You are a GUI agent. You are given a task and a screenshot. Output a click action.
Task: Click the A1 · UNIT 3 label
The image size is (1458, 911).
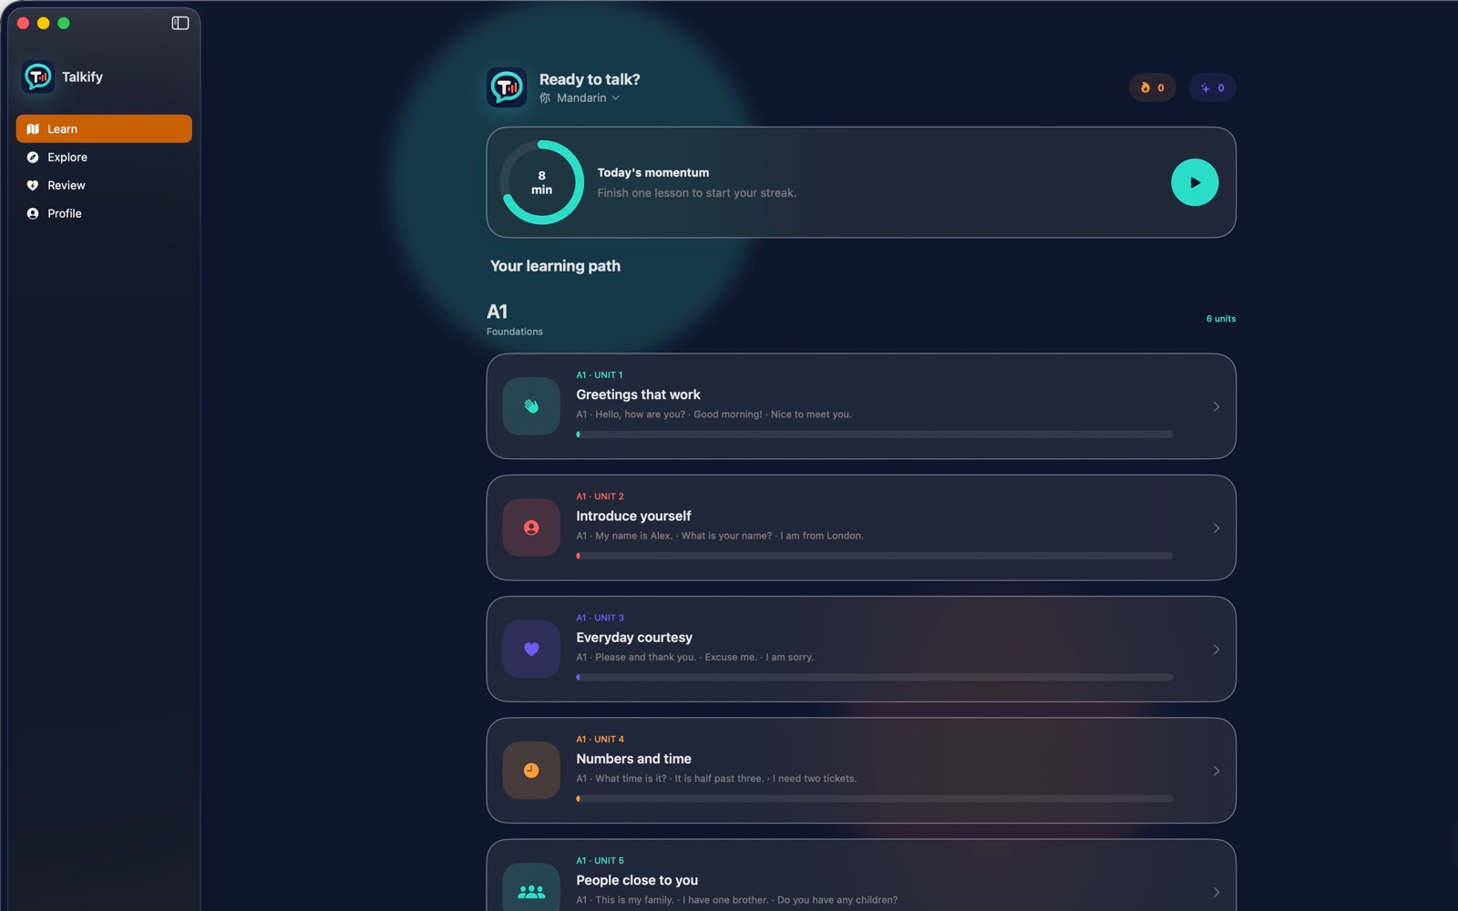click(x=600, y=618)
